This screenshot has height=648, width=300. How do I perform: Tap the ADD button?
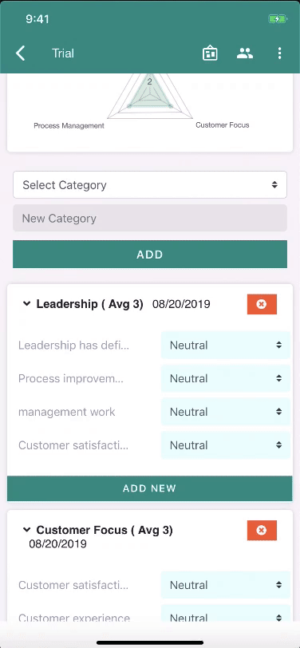coord(149,254)
